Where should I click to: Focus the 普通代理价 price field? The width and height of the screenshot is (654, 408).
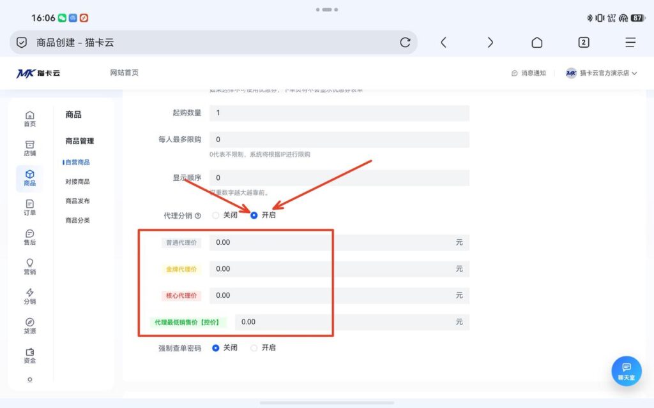click(340, 242)
